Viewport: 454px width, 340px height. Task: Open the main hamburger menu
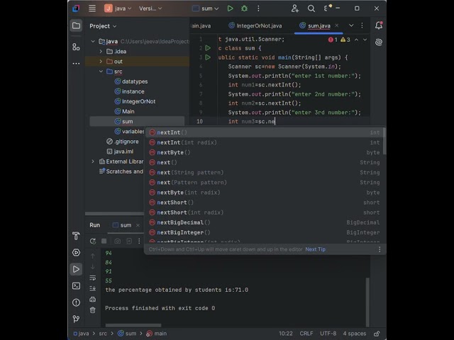[92, 8]
